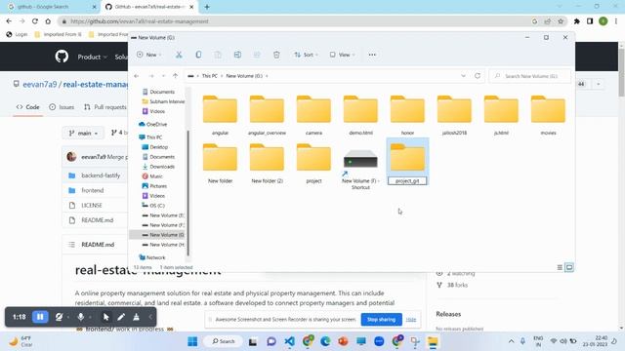
Task: Show hidden system tray icons
Action: (511, 341)
